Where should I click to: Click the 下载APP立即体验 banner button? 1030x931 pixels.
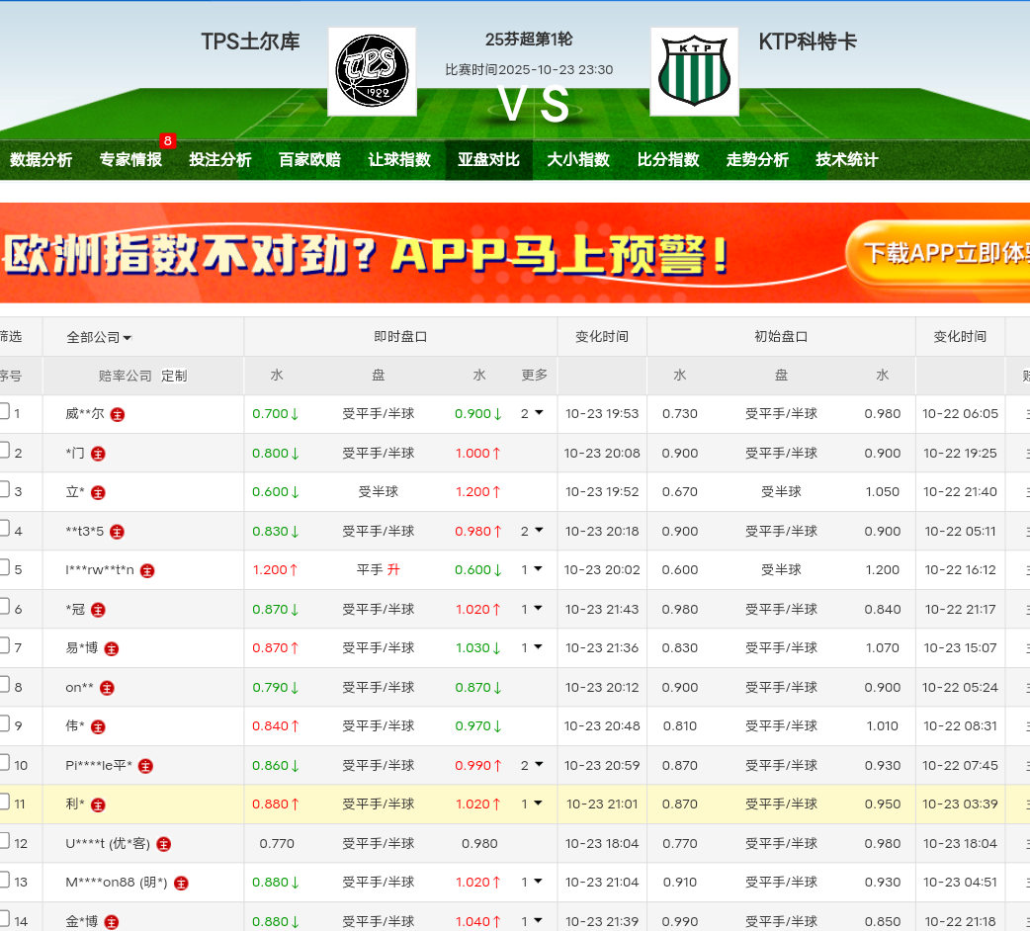[939, 253]
